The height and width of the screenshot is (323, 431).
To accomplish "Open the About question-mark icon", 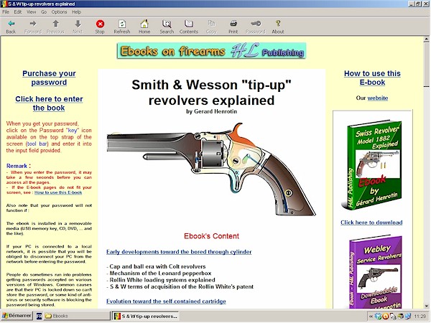I will [x=278, y=27].
